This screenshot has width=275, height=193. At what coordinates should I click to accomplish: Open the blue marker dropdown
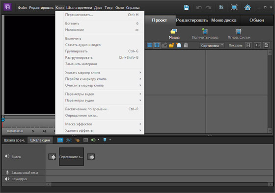click(107, 140)
